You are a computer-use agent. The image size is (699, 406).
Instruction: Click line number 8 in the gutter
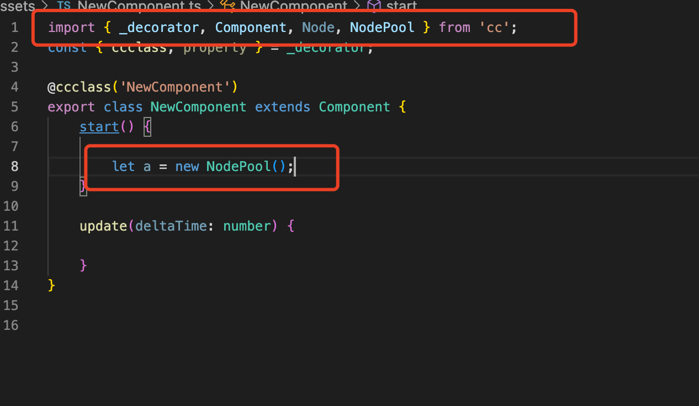coord(14,166)
